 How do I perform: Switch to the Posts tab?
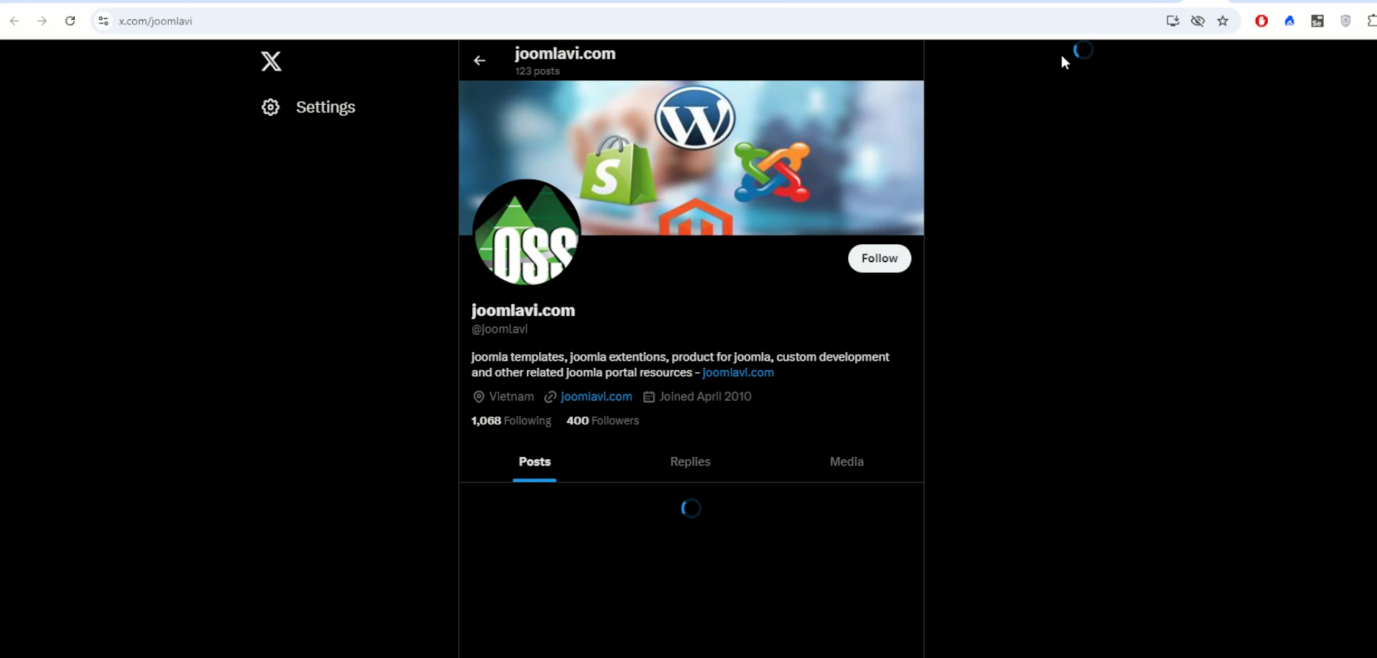coord(535,462)
